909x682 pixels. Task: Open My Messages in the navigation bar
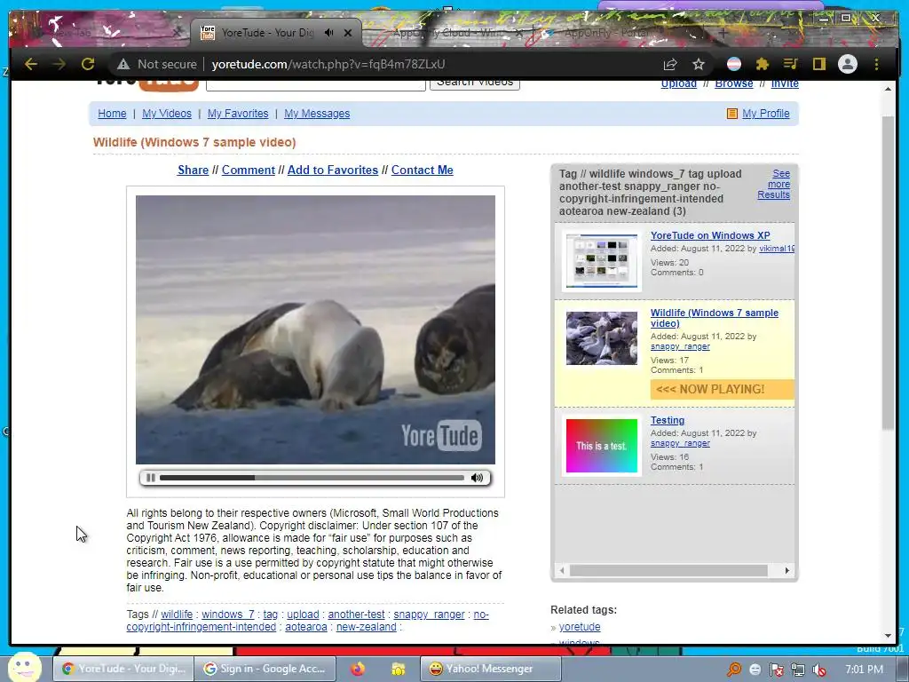click(x=317, y=114)
